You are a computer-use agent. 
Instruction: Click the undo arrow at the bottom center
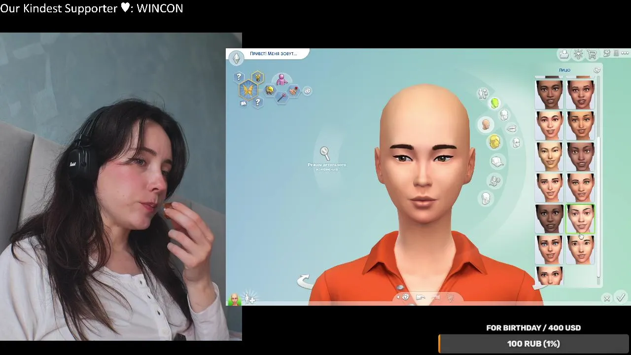click(421, 297)
